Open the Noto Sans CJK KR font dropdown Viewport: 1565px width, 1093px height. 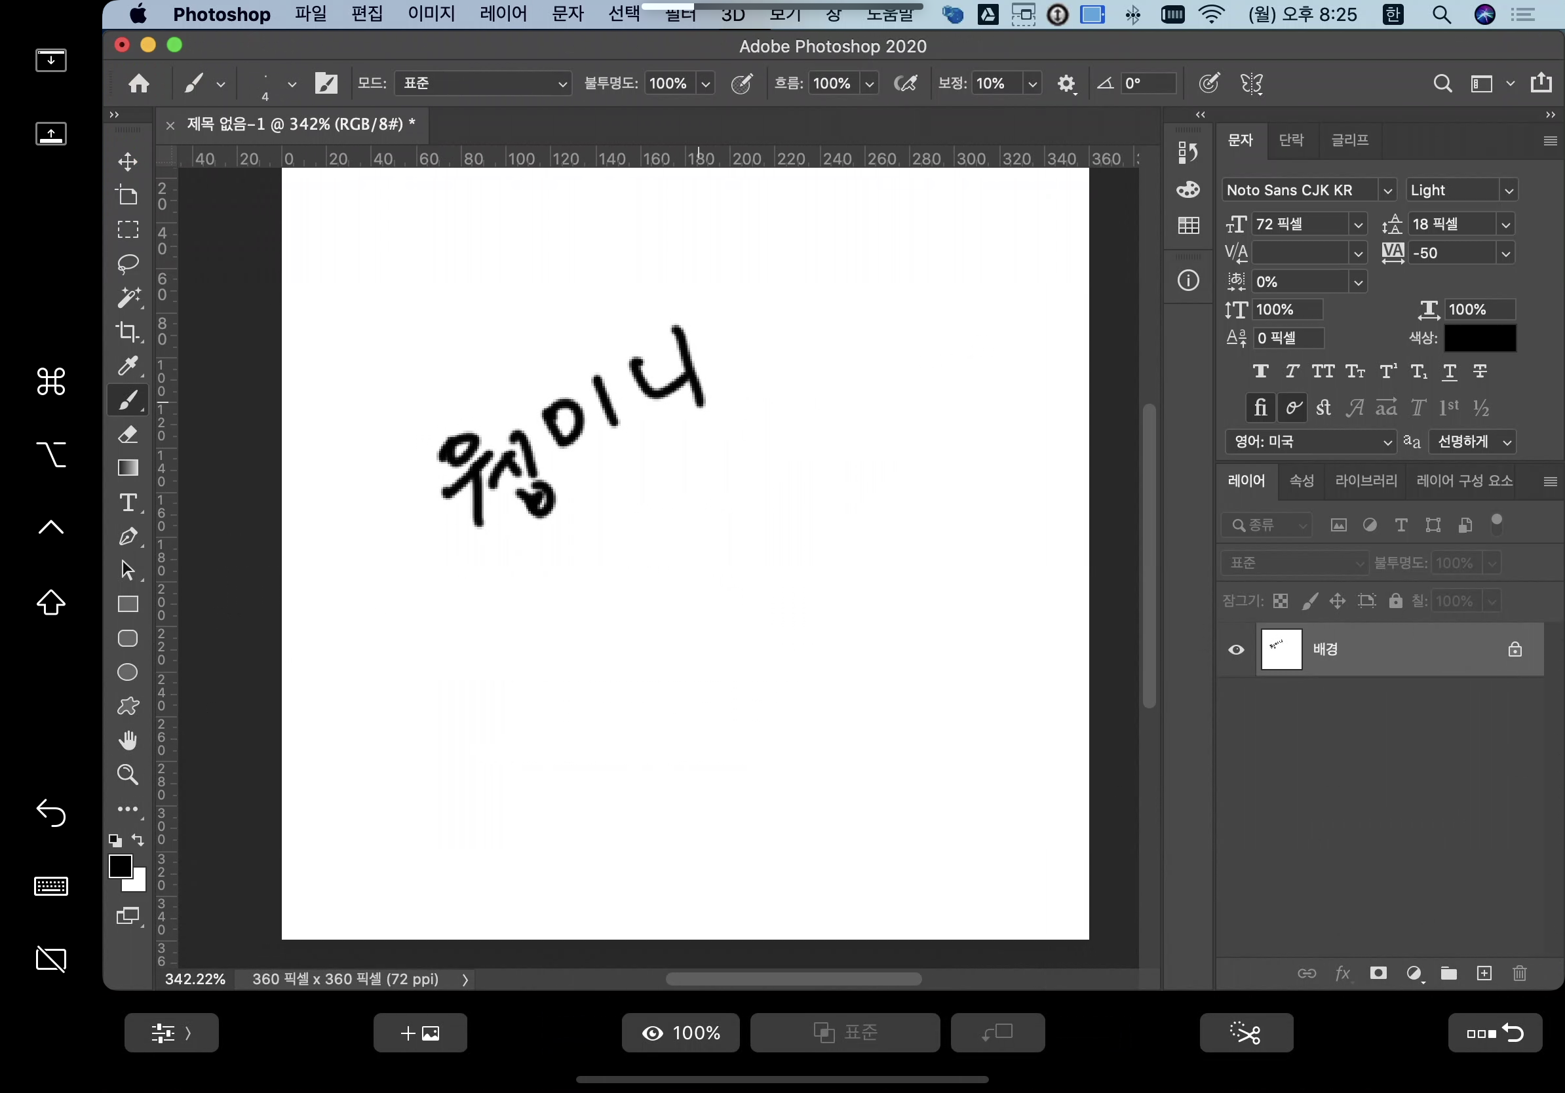(x=1387, y=190)
